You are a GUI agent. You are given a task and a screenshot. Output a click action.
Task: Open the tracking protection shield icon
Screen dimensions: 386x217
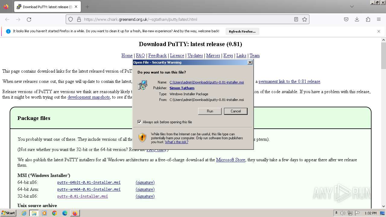[71, 19]
